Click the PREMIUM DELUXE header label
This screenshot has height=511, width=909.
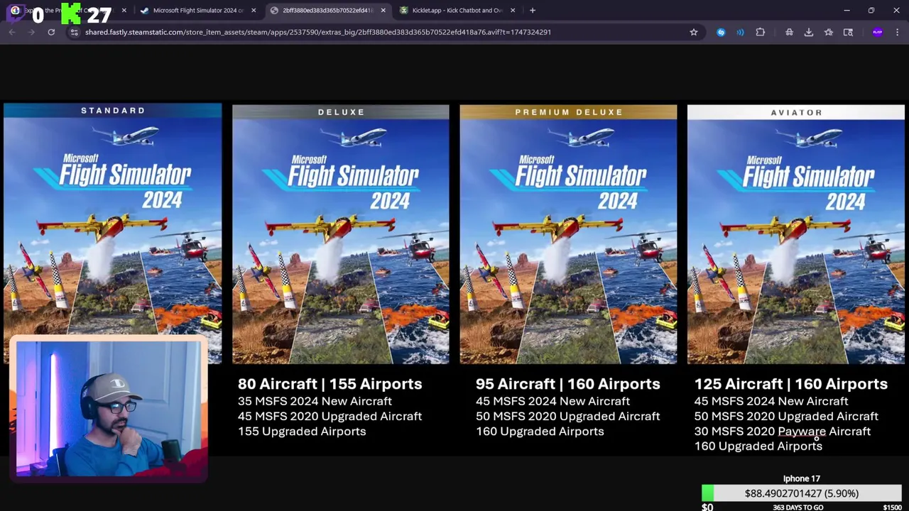point(569,112)
